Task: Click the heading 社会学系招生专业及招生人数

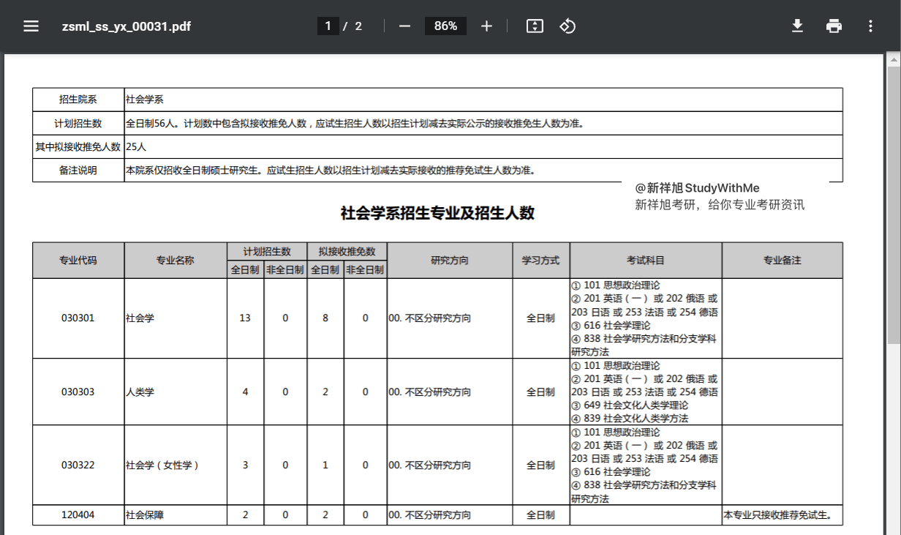Action: coord(437,214)
